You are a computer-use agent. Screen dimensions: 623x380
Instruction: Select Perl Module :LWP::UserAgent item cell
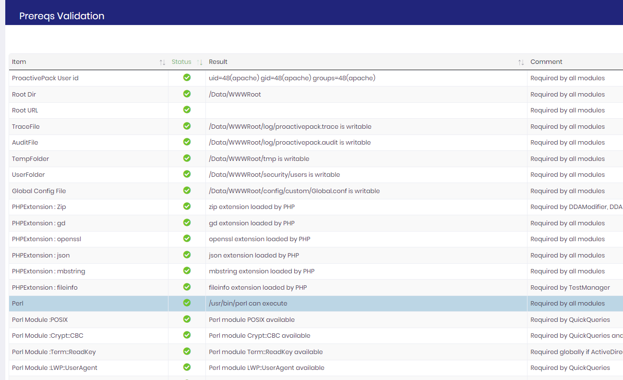pyautogui.click(x=88, y=368)
